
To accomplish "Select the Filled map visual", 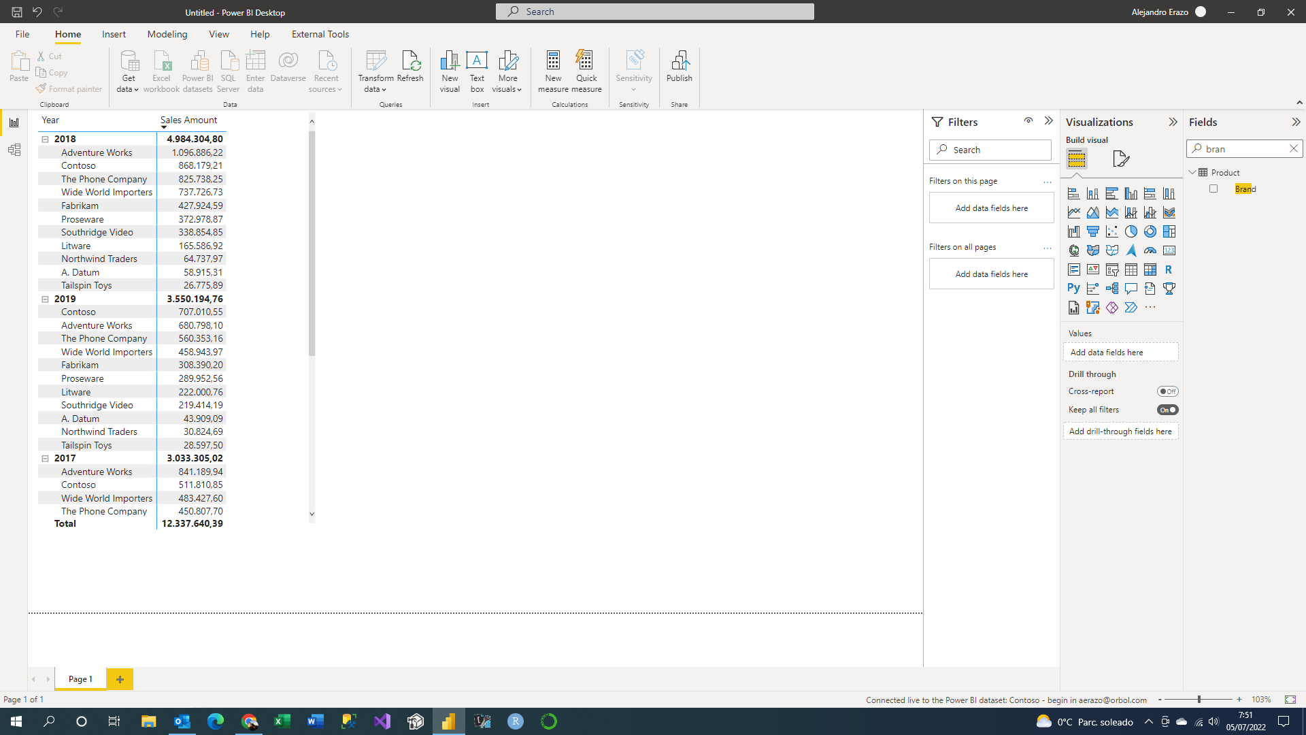I will coord(1092,250).
